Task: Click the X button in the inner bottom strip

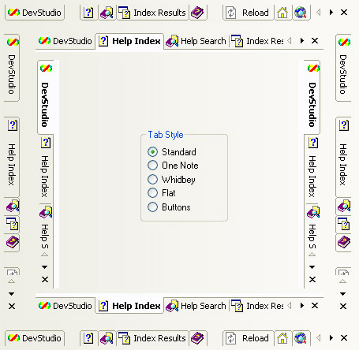Action: click(315, 305)
